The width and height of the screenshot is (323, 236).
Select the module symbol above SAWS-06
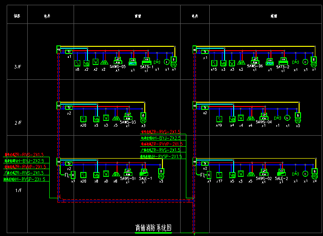[255, 61]
